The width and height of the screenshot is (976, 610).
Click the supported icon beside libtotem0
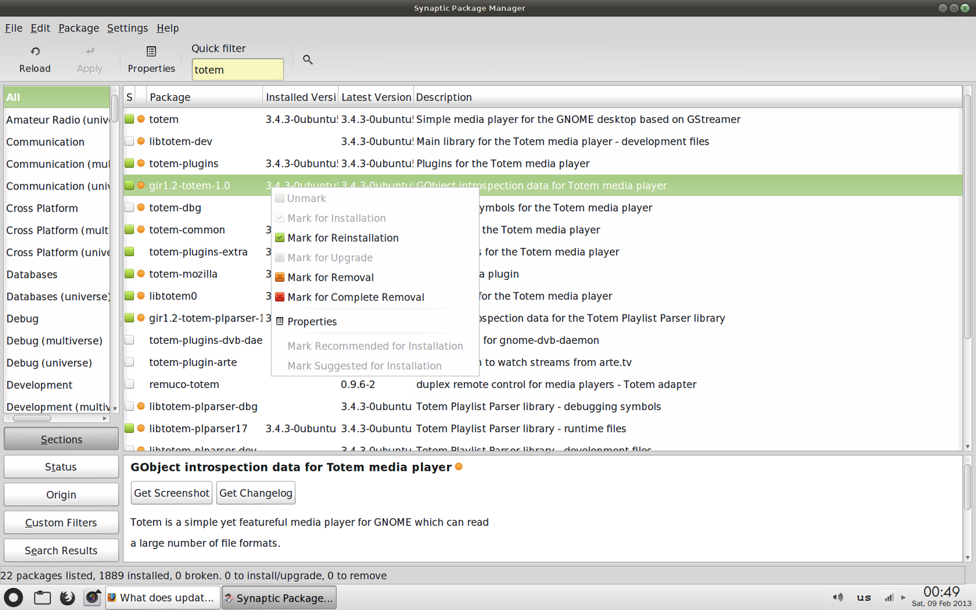[x=141, y=296]
